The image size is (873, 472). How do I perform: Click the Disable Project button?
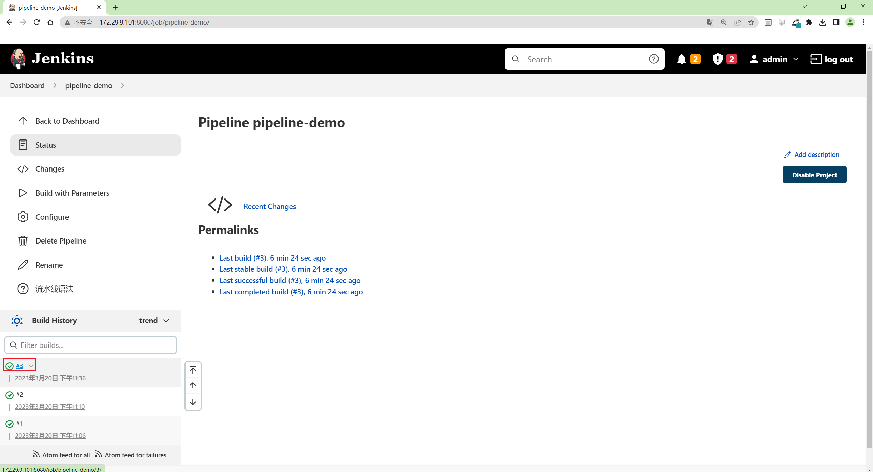pyautogui.click(x=814, y=175)
